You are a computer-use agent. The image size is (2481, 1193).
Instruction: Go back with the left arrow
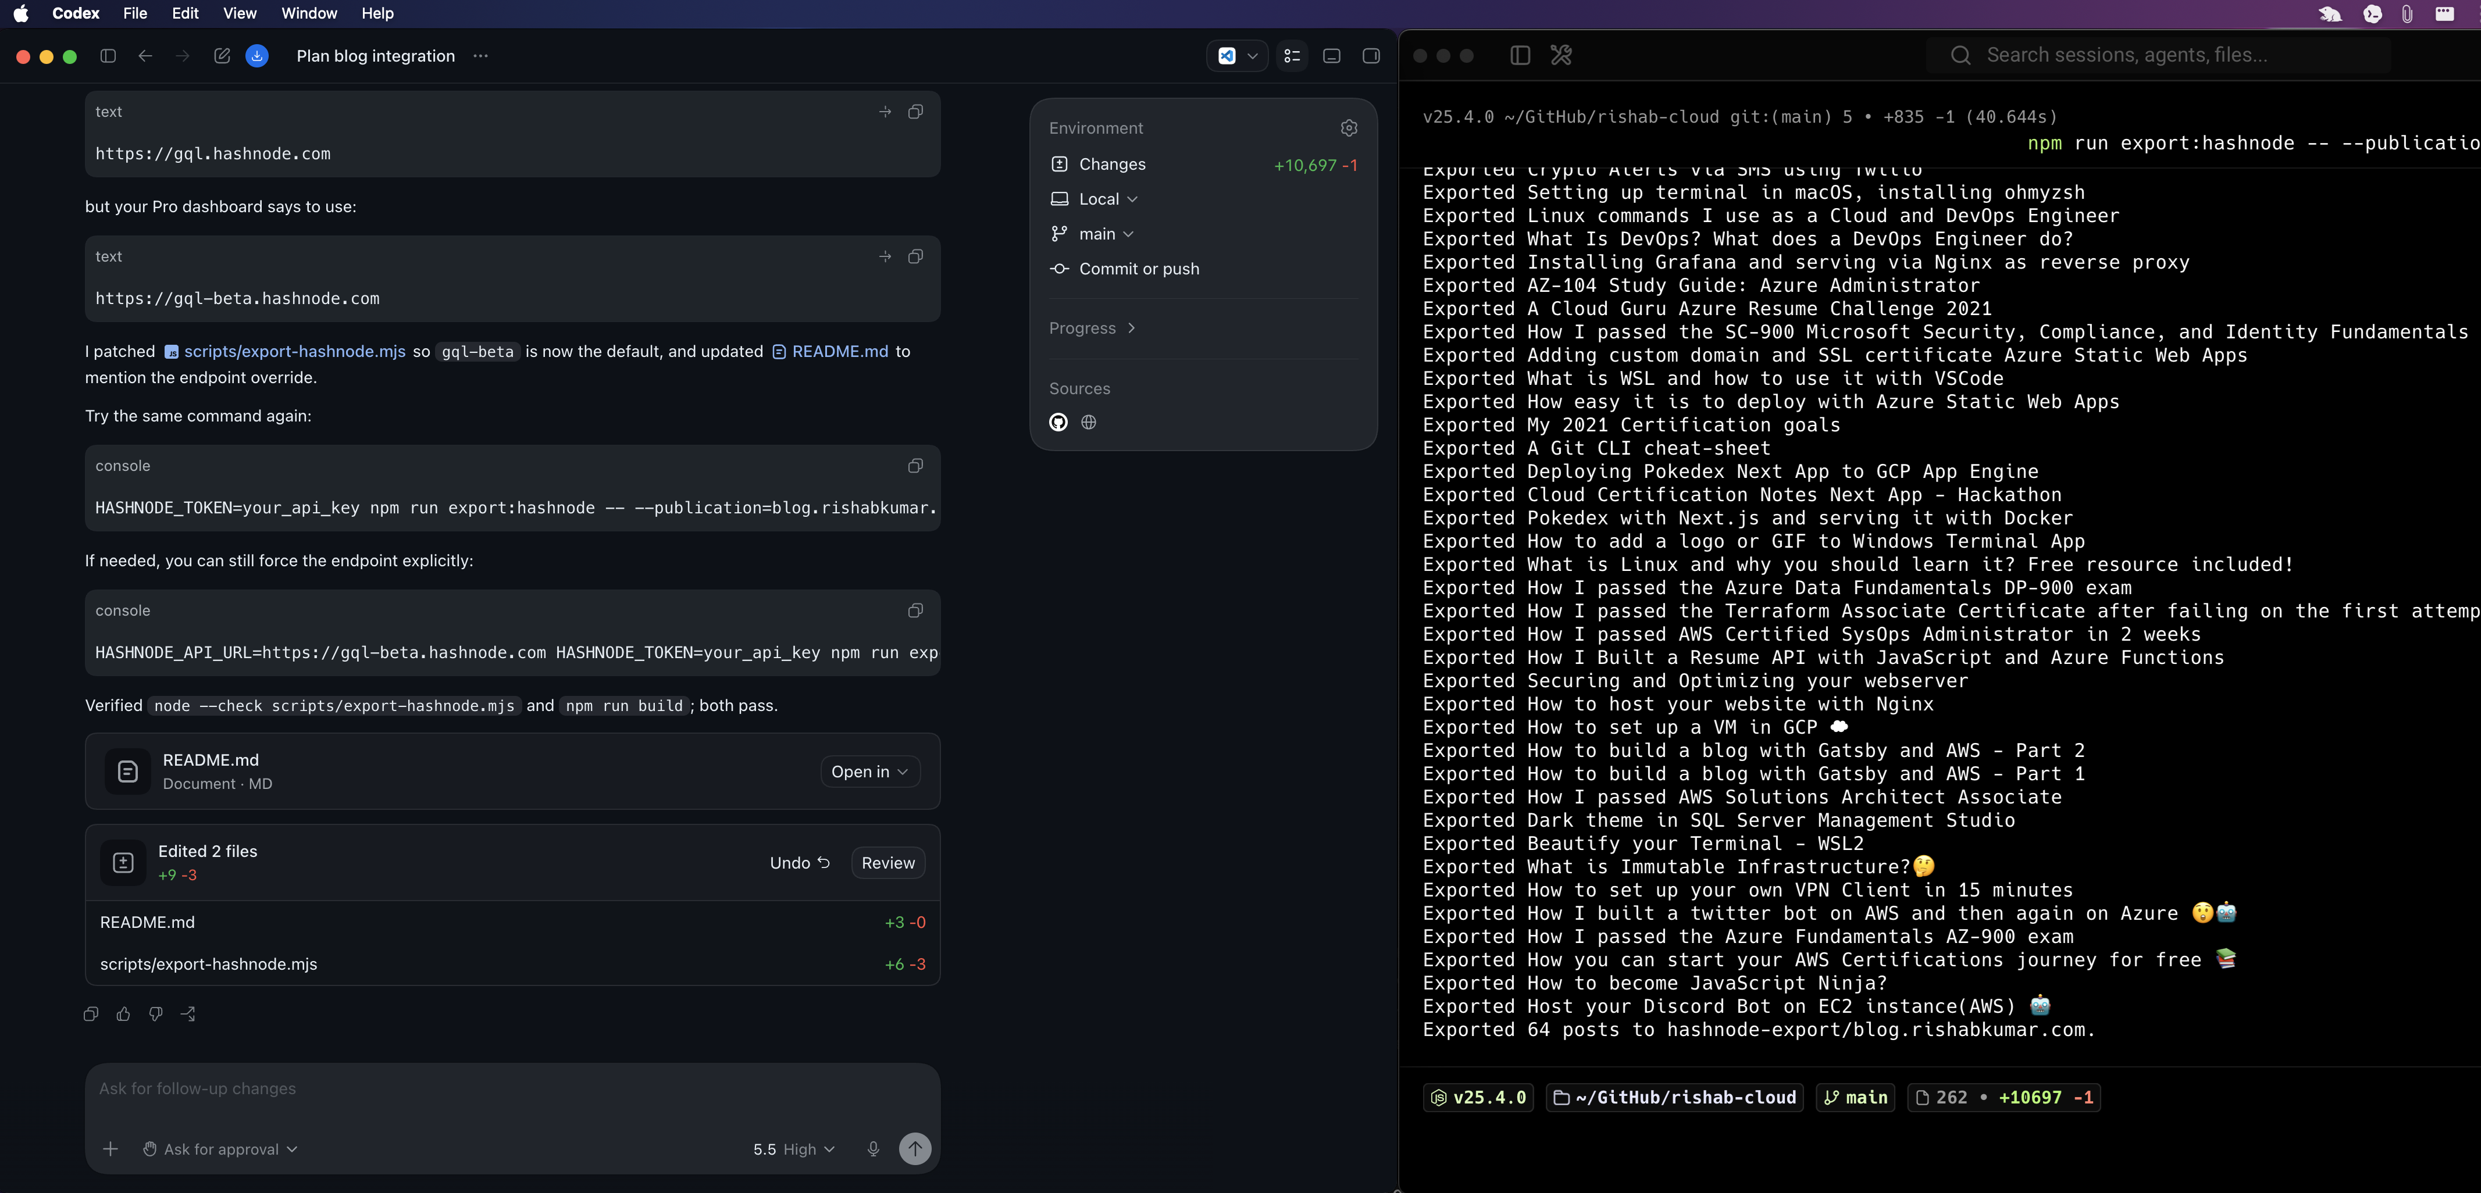(145, 56)
